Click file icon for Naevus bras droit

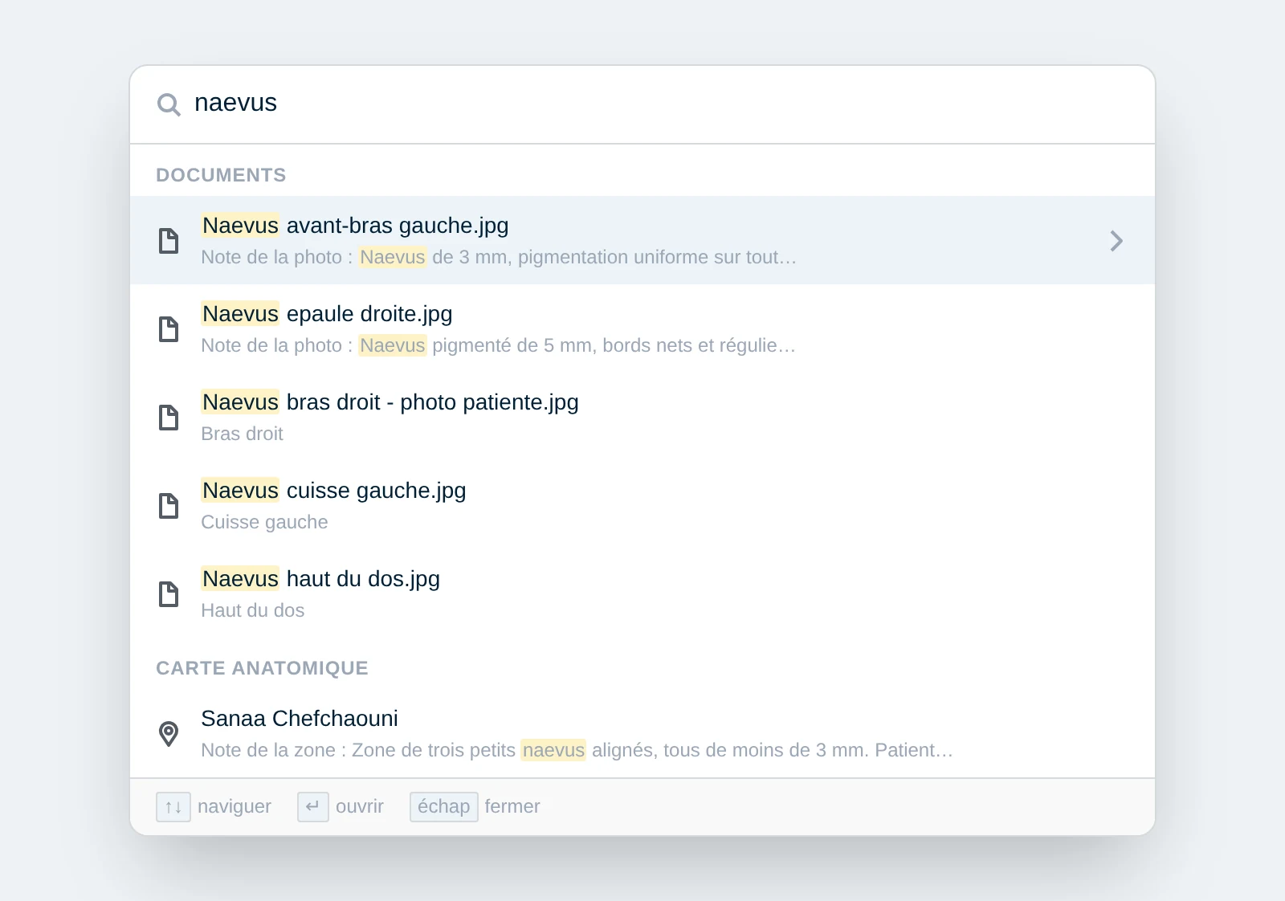point(169,418)
